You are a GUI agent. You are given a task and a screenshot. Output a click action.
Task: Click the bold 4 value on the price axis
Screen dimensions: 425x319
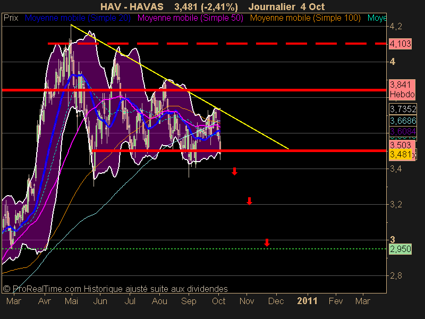(393, 62)
